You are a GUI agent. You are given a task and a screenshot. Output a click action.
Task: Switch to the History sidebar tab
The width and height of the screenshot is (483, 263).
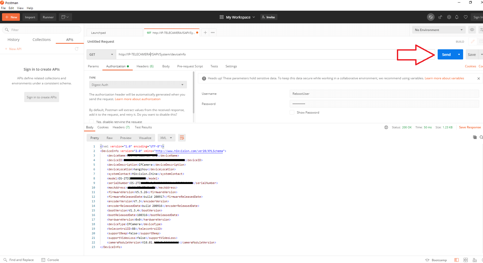(14, 40)
